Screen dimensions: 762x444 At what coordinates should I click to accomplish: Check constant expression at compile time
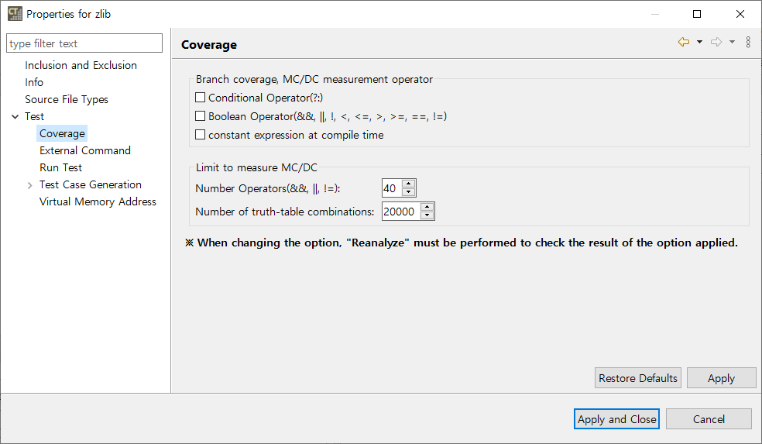click(201, 135)
